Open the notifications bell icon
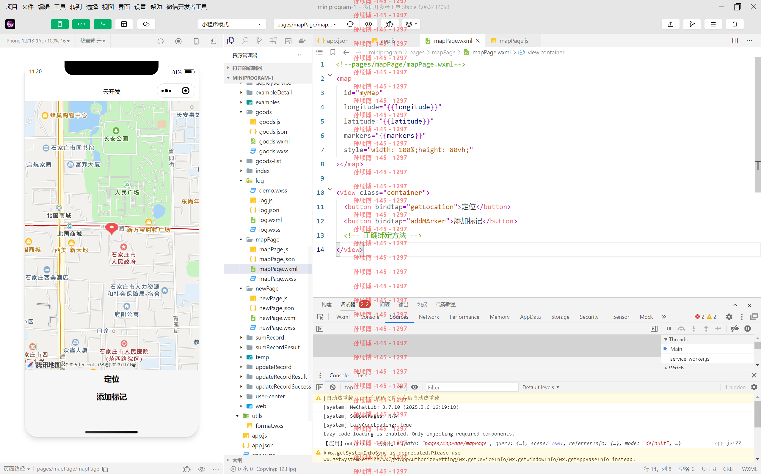The image size is (761, 475). pos(735,24)
